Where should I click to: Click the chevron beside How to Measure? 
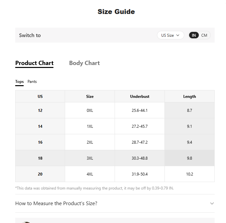coord(212,203)
